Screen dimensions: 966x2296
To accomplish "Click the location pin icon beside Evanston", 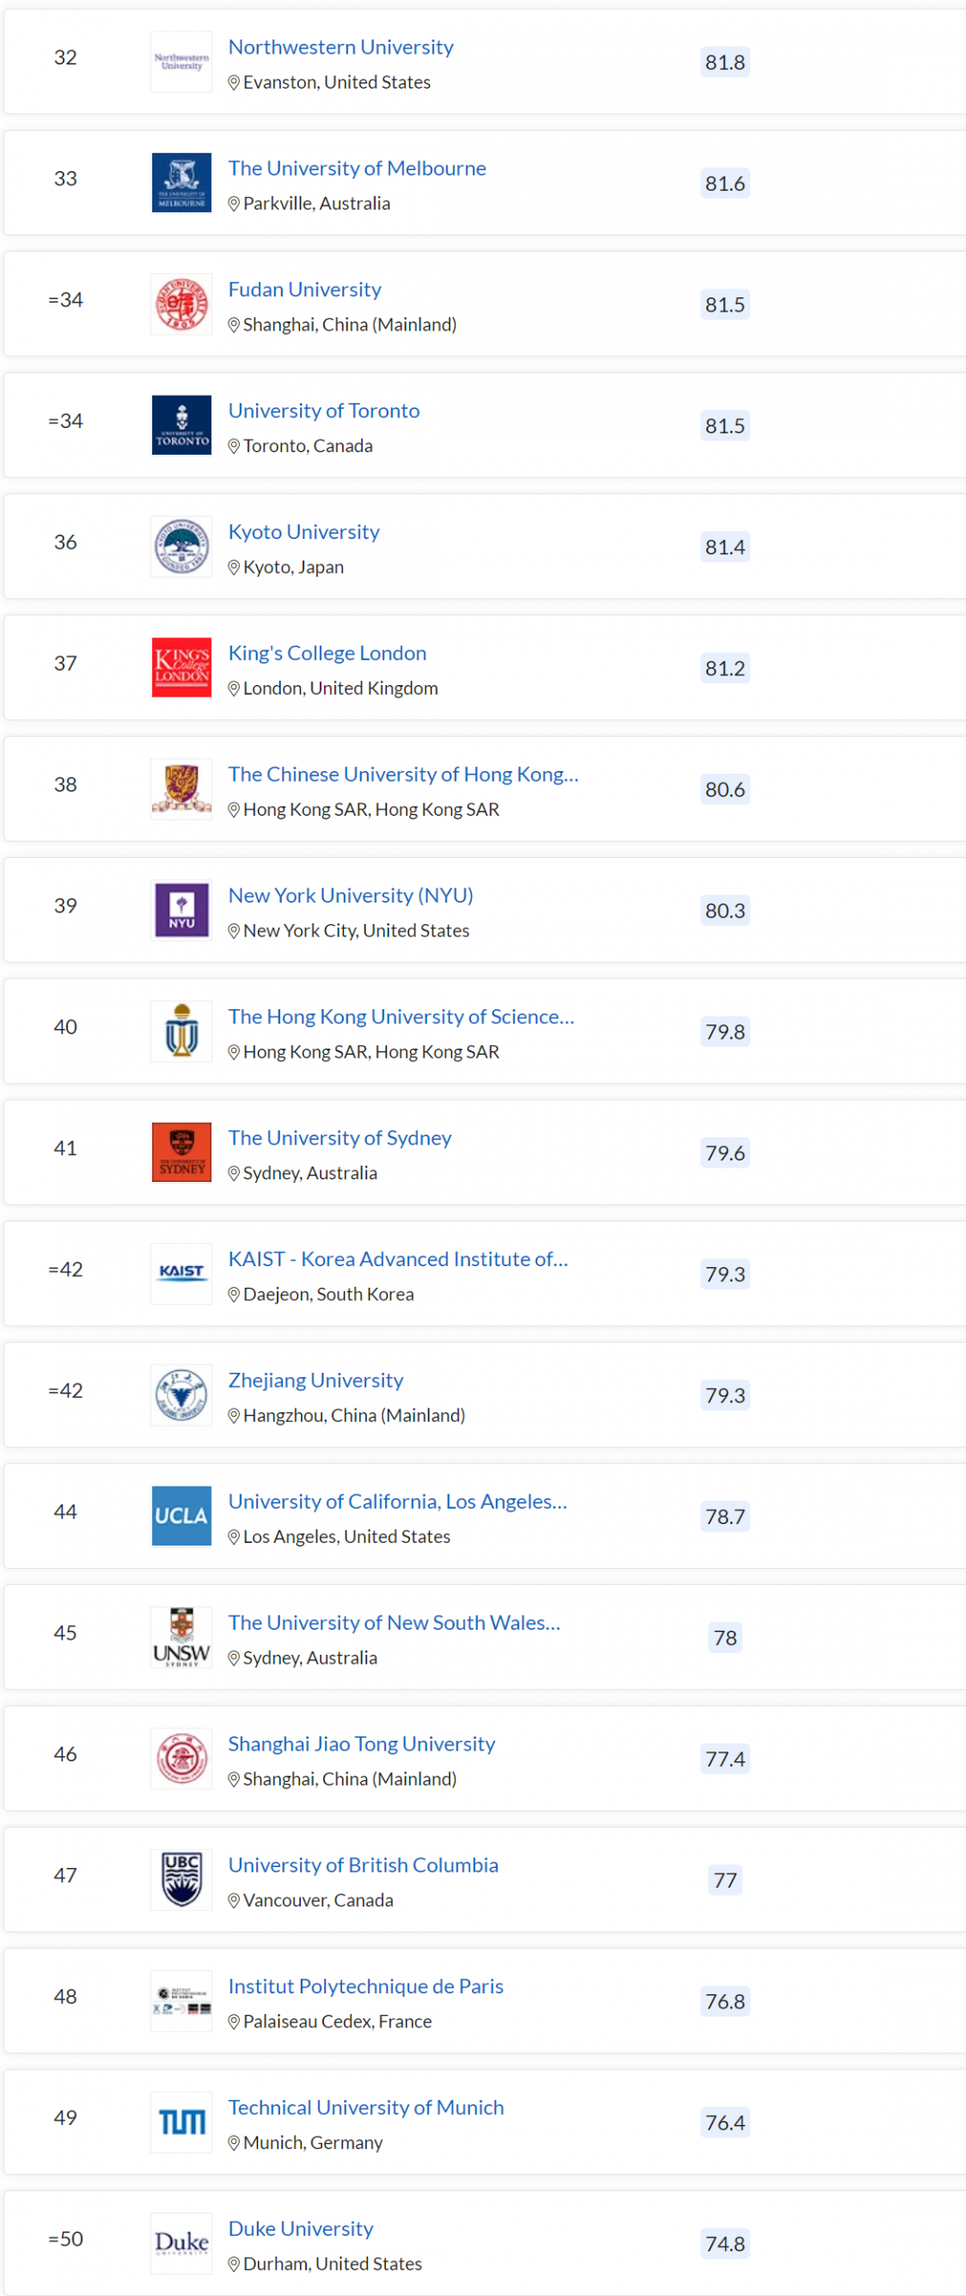I will [x=234, y=82].
